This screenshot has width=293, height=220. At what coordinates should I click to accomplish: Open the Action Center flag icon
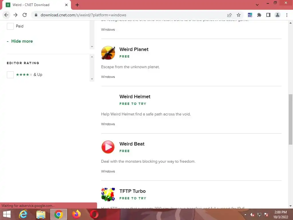[x=266, y=215]
